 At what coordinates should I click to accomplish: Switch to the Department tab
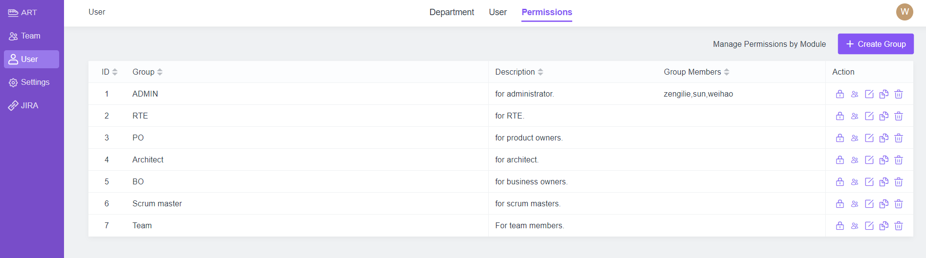coord(452,12)
